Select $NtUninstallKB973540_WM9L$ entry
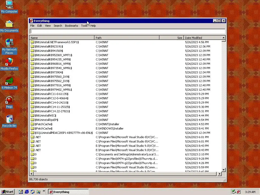The height and width of the screenshot is (195, 260). click(x=53, y=68)
